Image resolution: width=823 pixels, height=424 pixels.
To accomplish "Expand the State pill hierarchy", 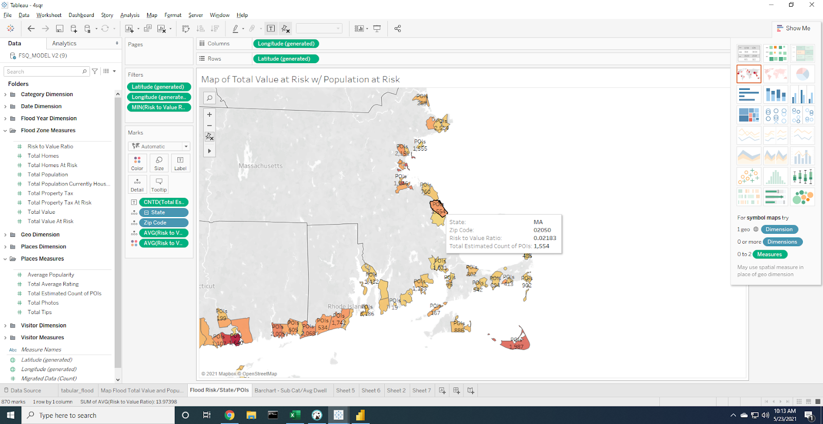I will [147, 212].
